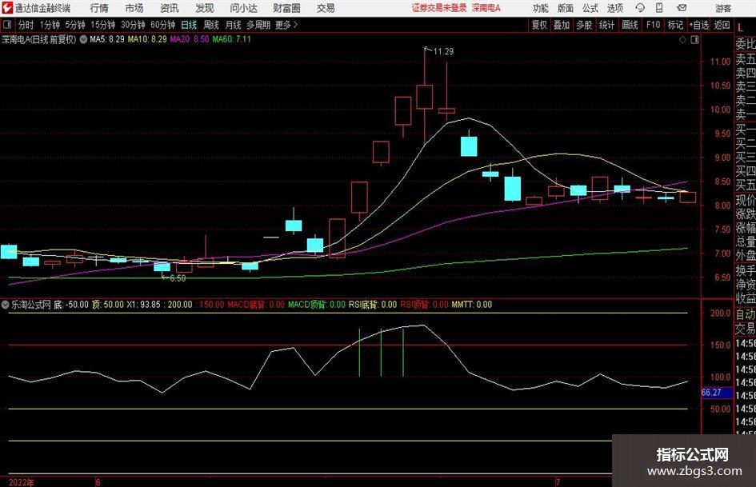Click the 游客 guest account button
The image size is (756, 487).
722,8
